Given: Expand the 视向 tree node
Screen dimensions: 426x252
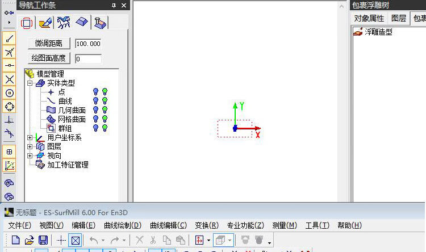Looking at the screenshot, I should click(30, 156).
